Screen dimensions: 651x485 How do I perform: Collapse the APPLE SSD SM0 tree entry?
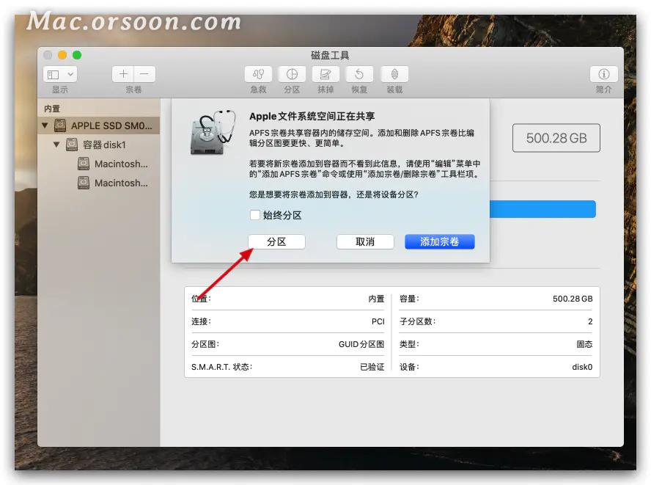coord(46,125)
